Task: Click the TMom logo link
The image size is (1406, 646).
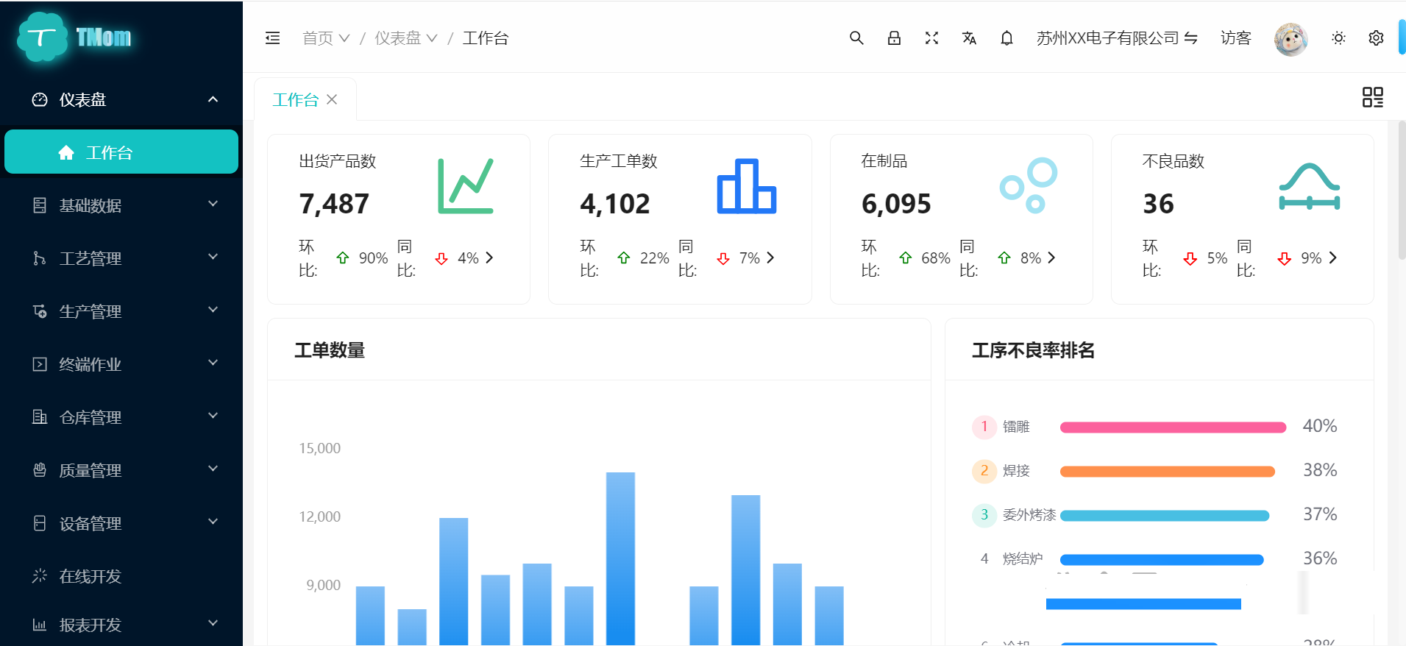Action: [x=74, y=38]
